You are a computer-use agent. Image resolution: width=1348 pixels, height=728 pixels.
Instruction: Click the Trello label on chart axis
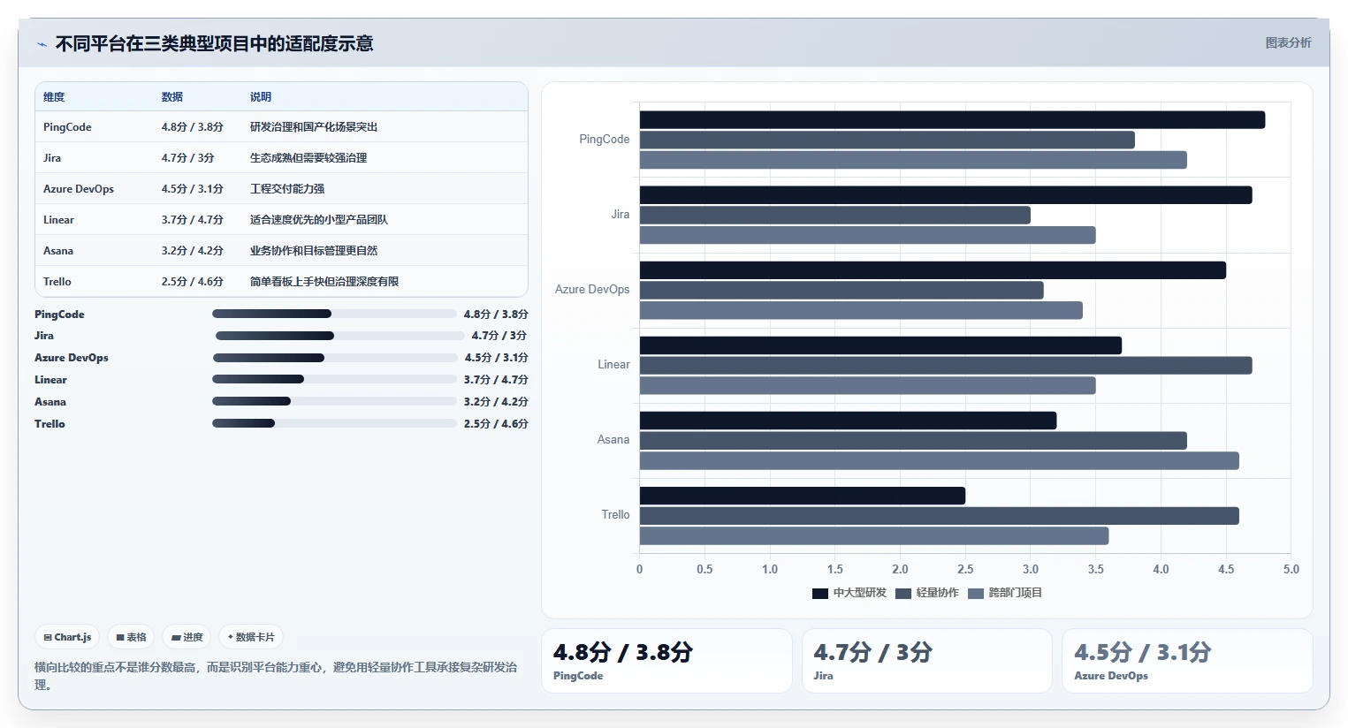coord(615,515)
